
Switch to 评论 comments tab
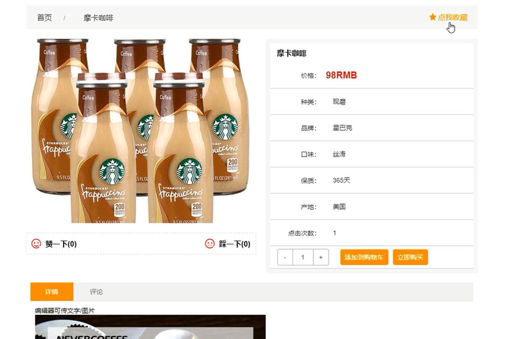(x=96, y=291)
